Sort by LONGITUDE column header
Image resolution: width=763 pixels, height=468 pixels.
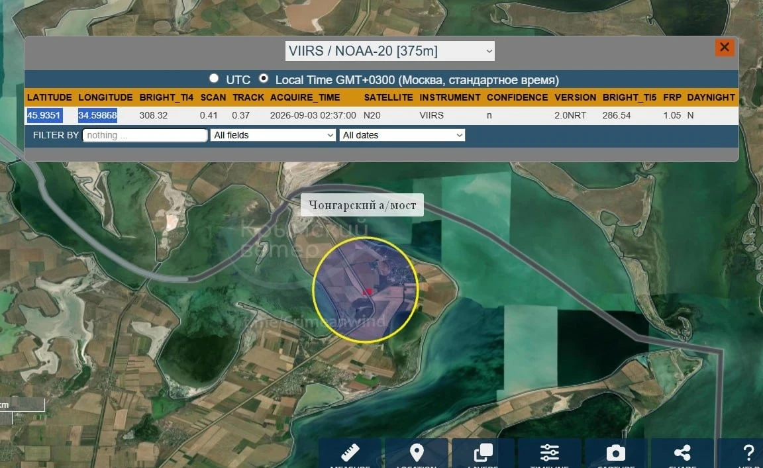[x=105, y=97]
